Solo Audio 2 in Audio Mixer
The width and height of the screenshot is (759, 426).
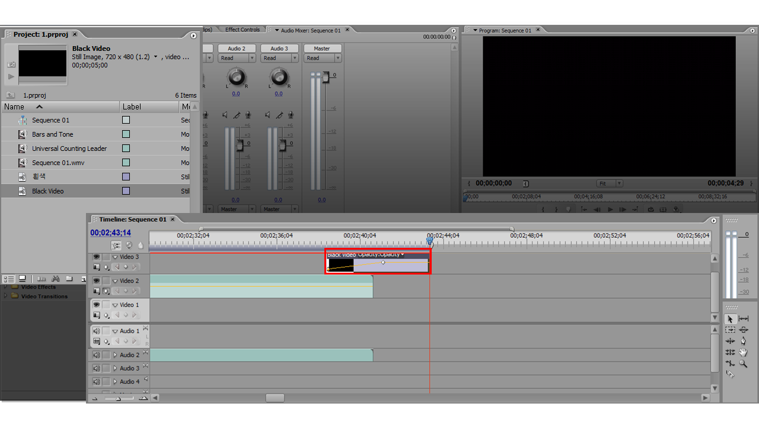tap(237, 115)
